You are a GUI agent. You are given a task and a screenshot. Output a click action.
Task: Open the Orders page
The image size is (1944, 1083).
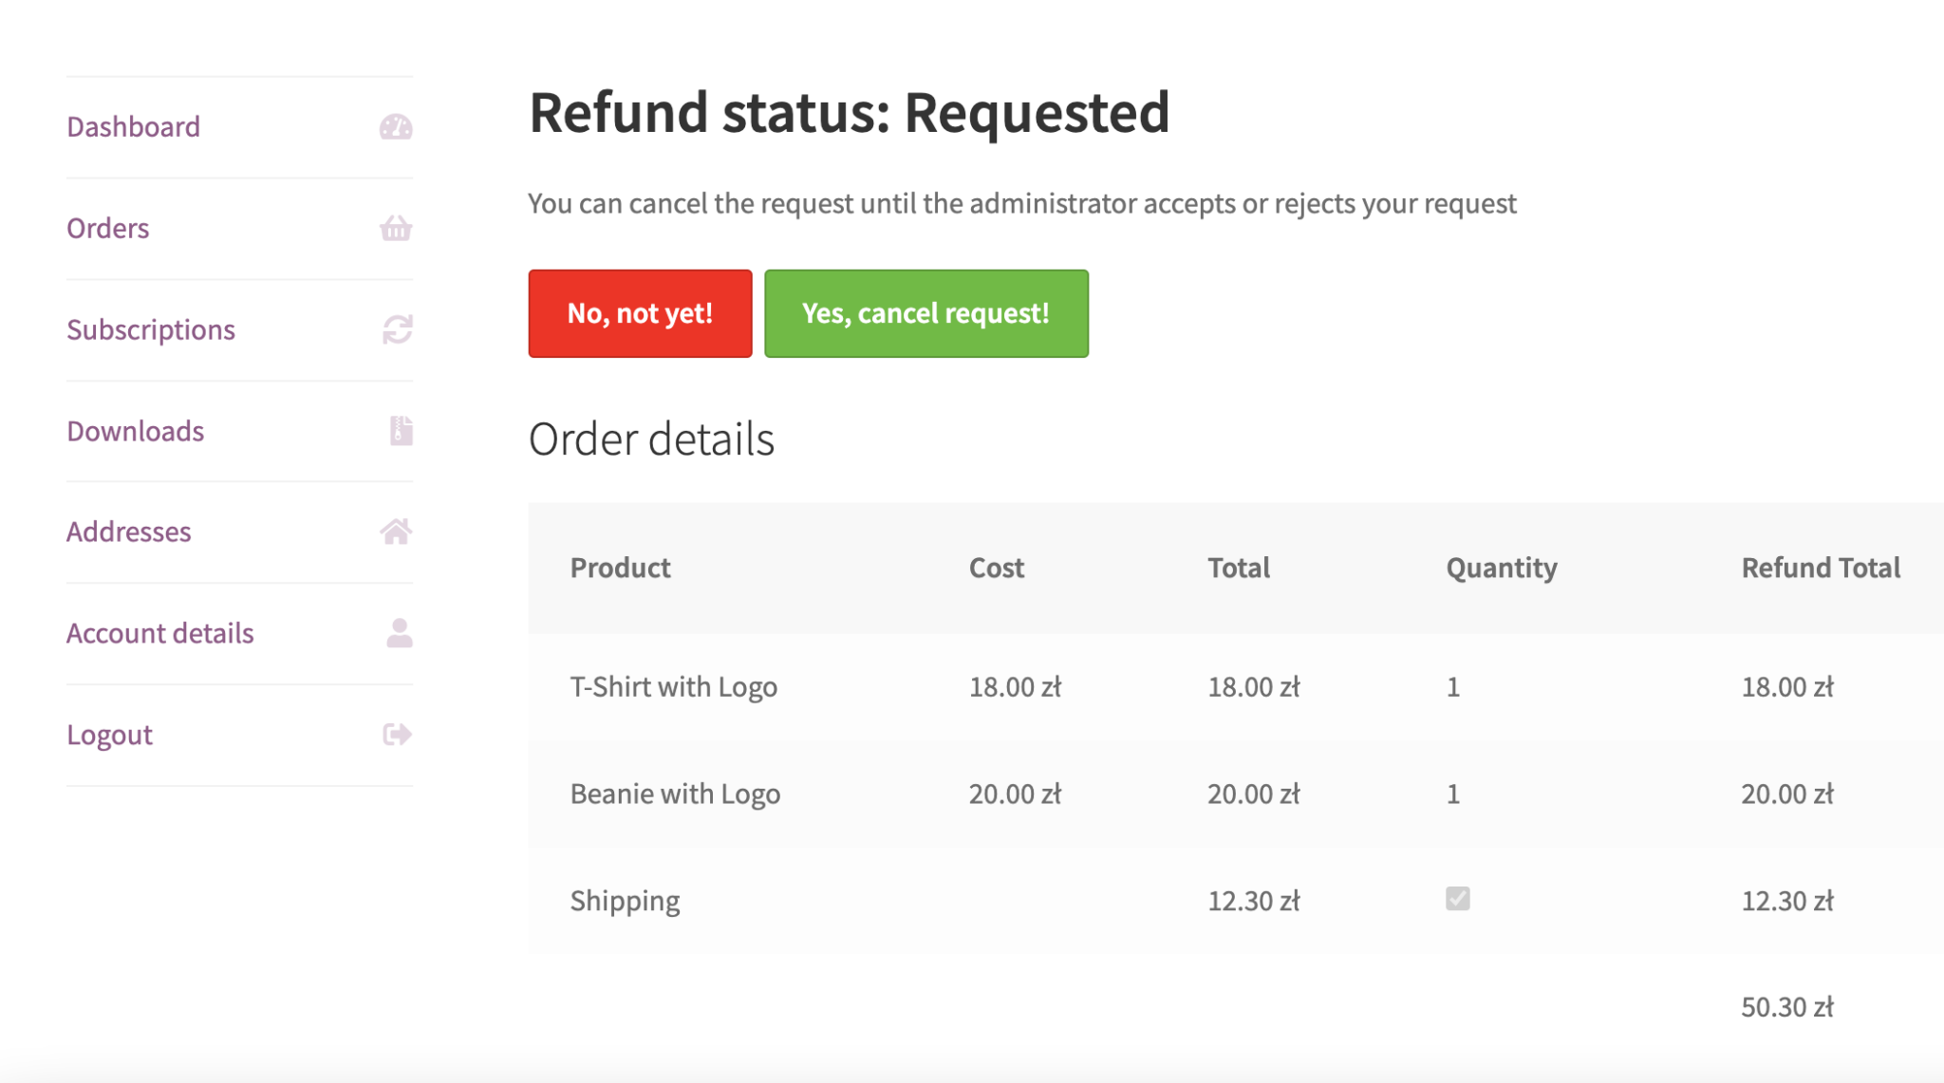coord(107,228)
